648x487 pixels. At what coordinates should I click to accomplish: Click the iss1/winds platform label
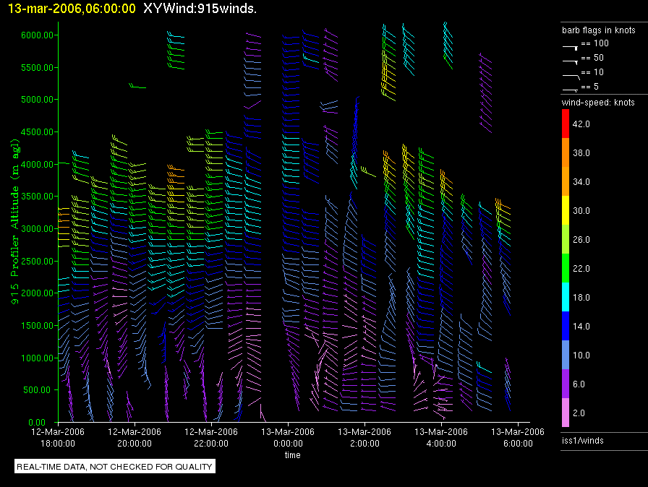[582, 440]
